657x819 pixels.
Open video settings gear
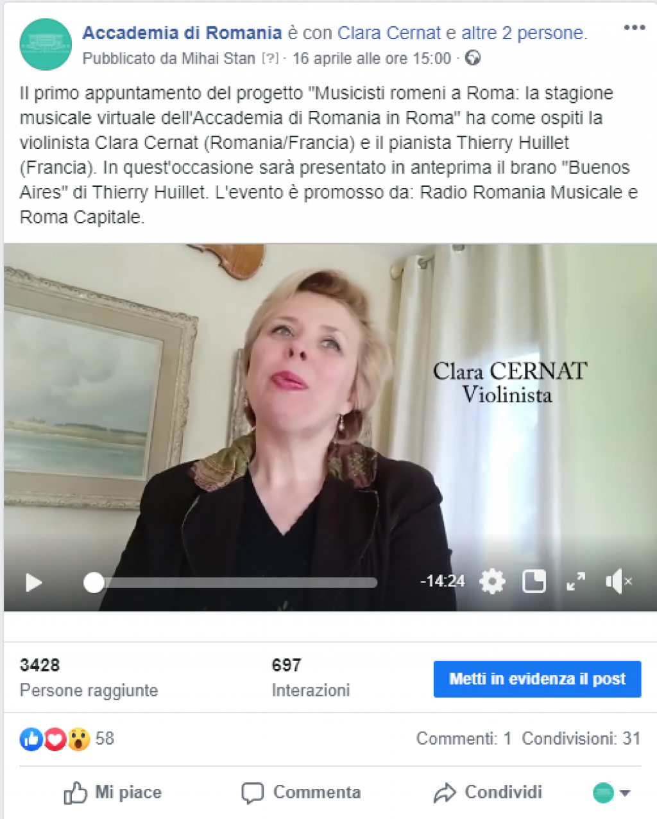(492, 582)
